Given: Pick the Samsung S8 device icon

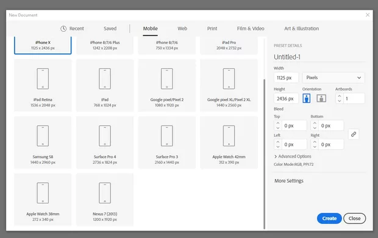Looking at the screenshot, I should click(x=43, y=136).
